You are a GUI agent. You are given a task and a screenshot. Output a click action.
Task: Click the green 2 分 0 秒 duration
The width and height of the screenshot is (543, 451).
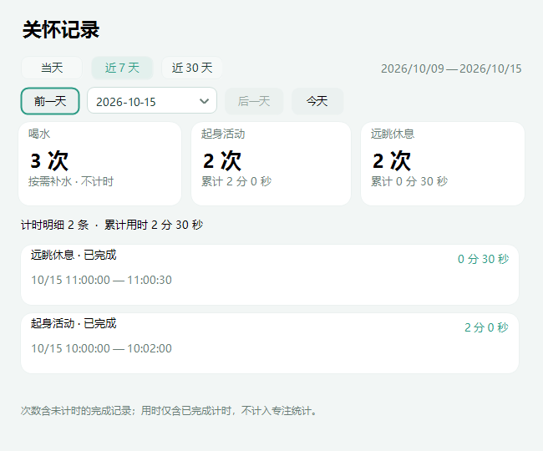pos(486,327)
